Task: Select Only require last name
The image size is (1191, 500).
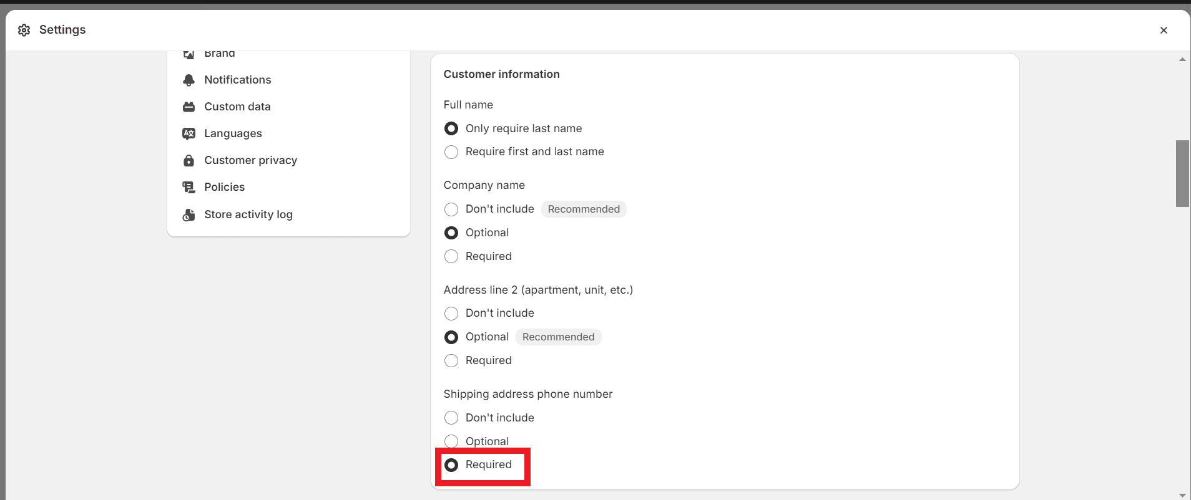Action: pos(451,128)
